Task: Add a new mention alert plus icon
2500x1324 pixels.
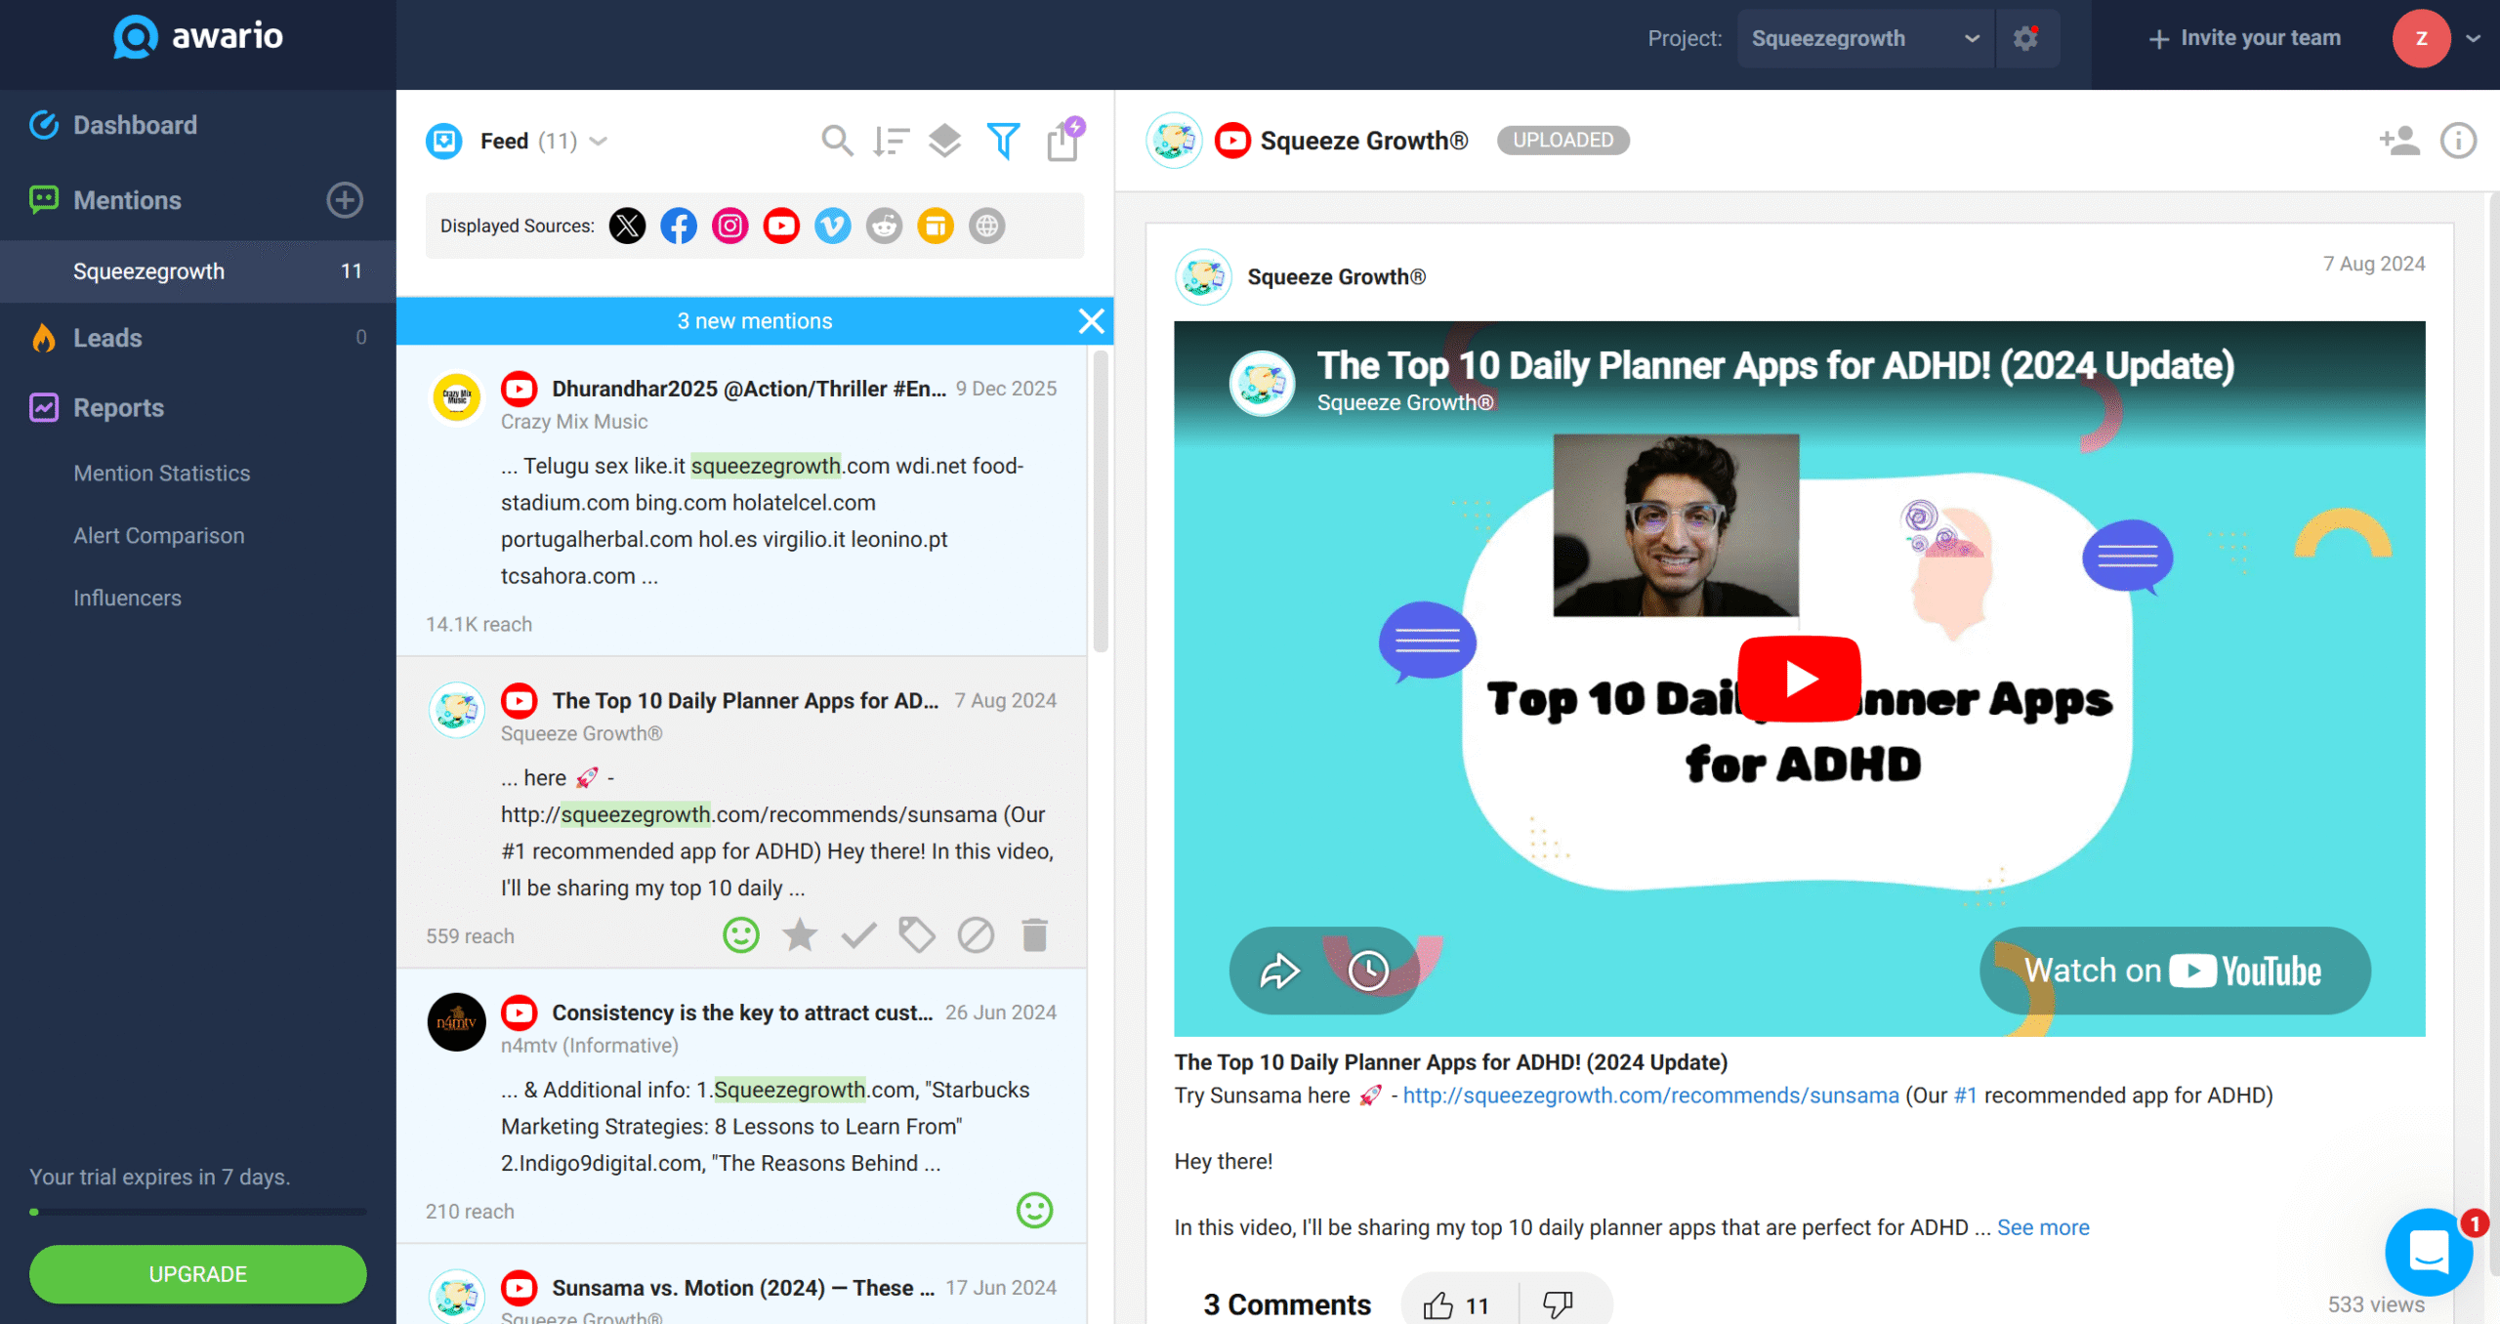Action: tap(344, 200)
